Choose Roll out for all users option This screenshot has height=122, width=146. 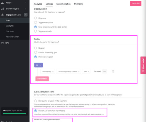36,101
